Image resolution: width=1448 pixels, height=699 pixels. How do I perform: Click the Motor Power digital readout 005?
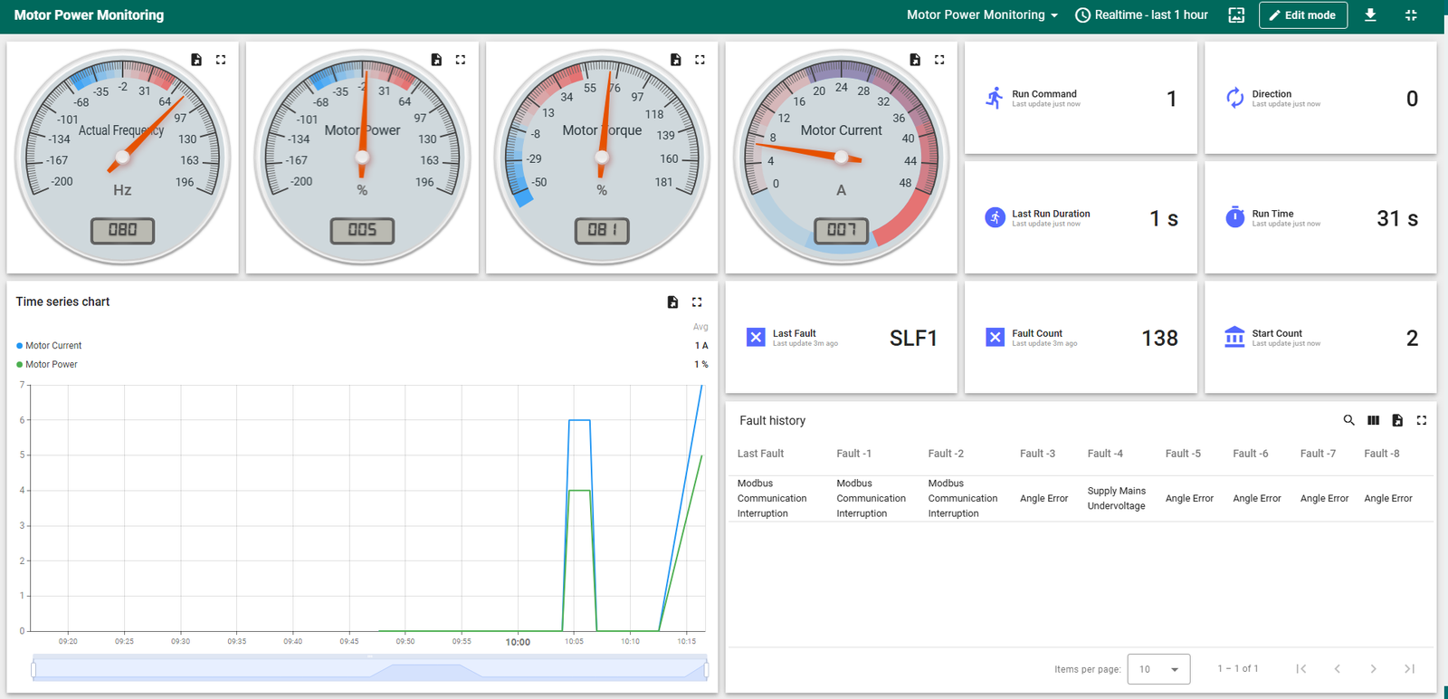click(362, 231)
